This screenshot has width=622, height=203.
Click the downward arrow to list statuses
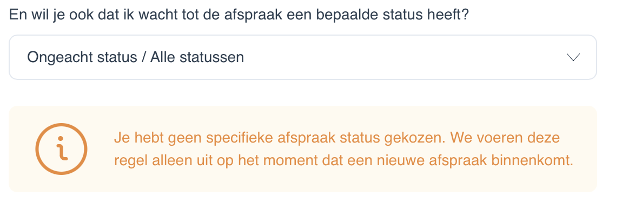coord(574,57)
